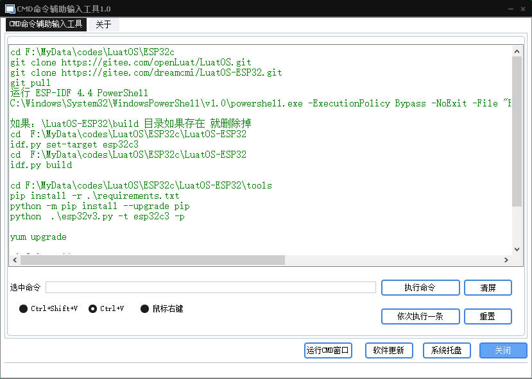Focus the 选中命令 input field

tap(210, 288)
